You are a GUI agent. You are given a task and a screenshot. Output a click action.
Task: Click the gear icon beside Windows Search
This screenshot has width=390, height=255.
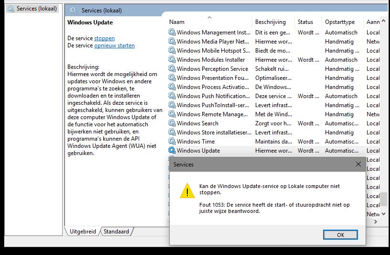tap(172, 123)
